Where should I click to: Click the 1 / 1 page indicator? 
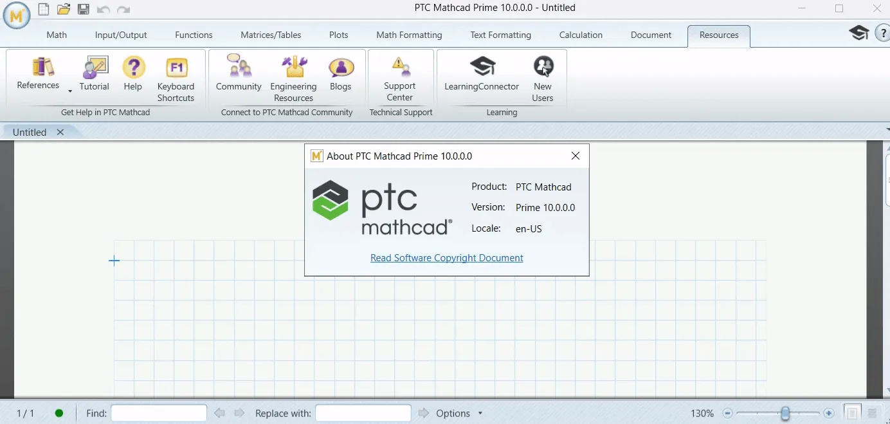pyautogui.click(x=26, y=413)
